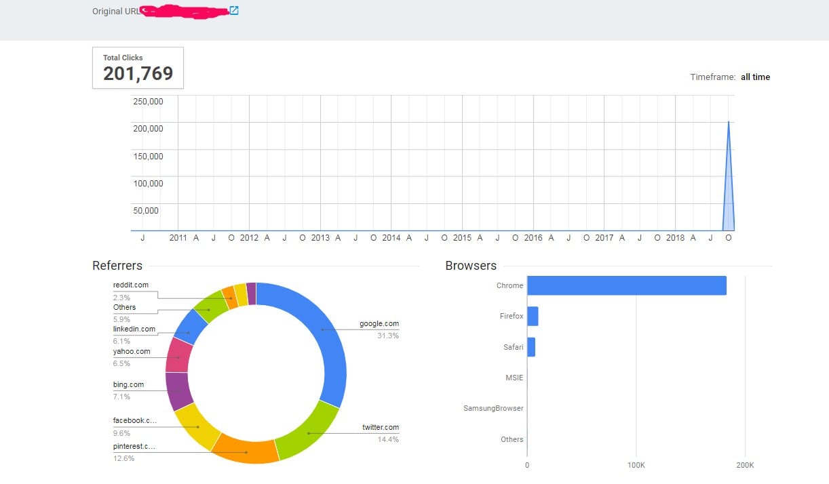
Task: Click the reddit.com referrer label
Action: click(x=130, y=285)
